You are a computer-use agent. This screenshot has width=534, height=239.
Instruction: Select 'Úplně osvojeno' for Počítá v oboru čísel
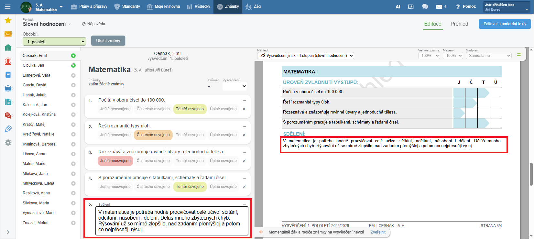pyautogui.click(x=223, y=109)
